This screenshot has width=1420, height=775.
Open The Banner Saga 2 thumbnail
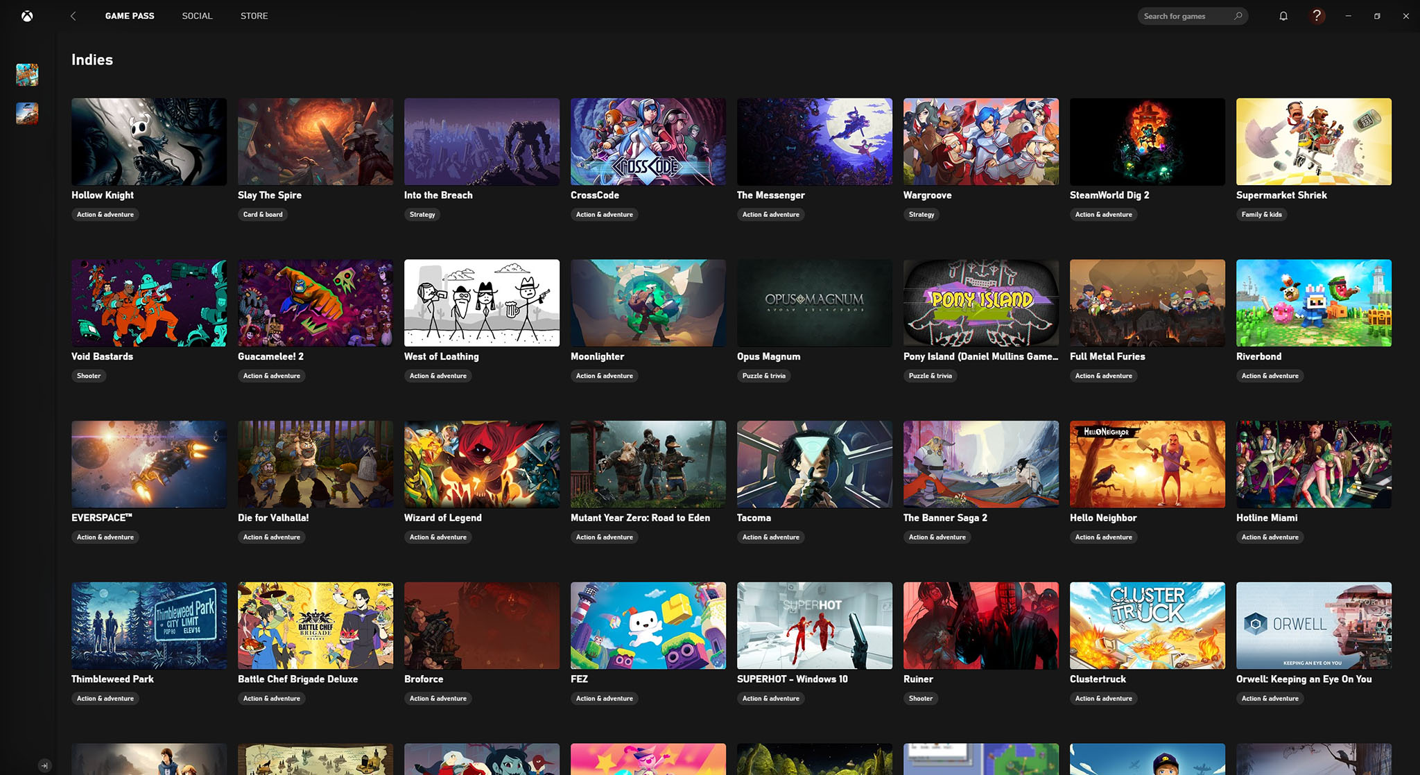[981, 464]
